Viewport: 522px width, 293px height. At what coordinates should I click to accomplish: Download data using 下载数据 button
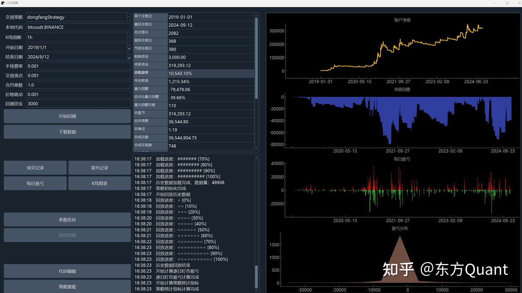(67, 132)
